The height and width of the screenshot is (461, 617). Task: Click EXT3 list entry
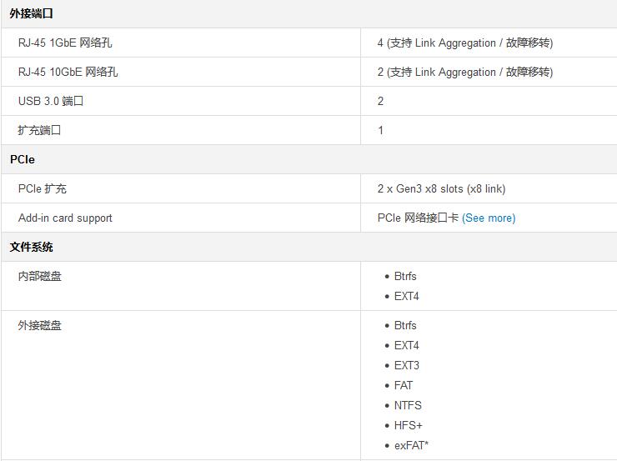coord(407,365)
